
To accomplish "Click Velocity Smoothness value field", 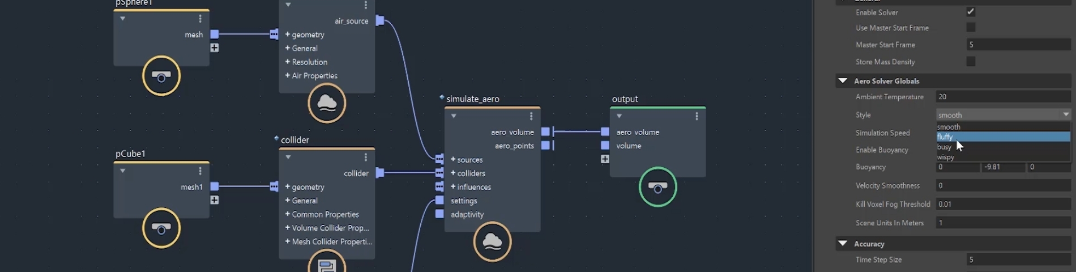I will tap(1003, 185).
